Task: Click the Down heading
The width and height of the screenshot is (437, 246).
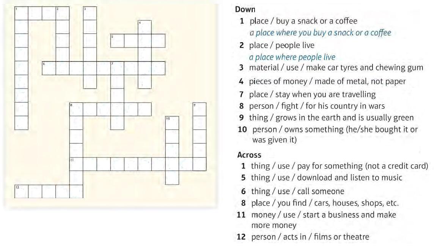Action: pyautogui.click(x=245, y=9)
